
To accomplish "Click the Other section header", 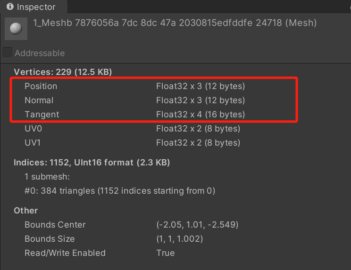I will point(26,211).
